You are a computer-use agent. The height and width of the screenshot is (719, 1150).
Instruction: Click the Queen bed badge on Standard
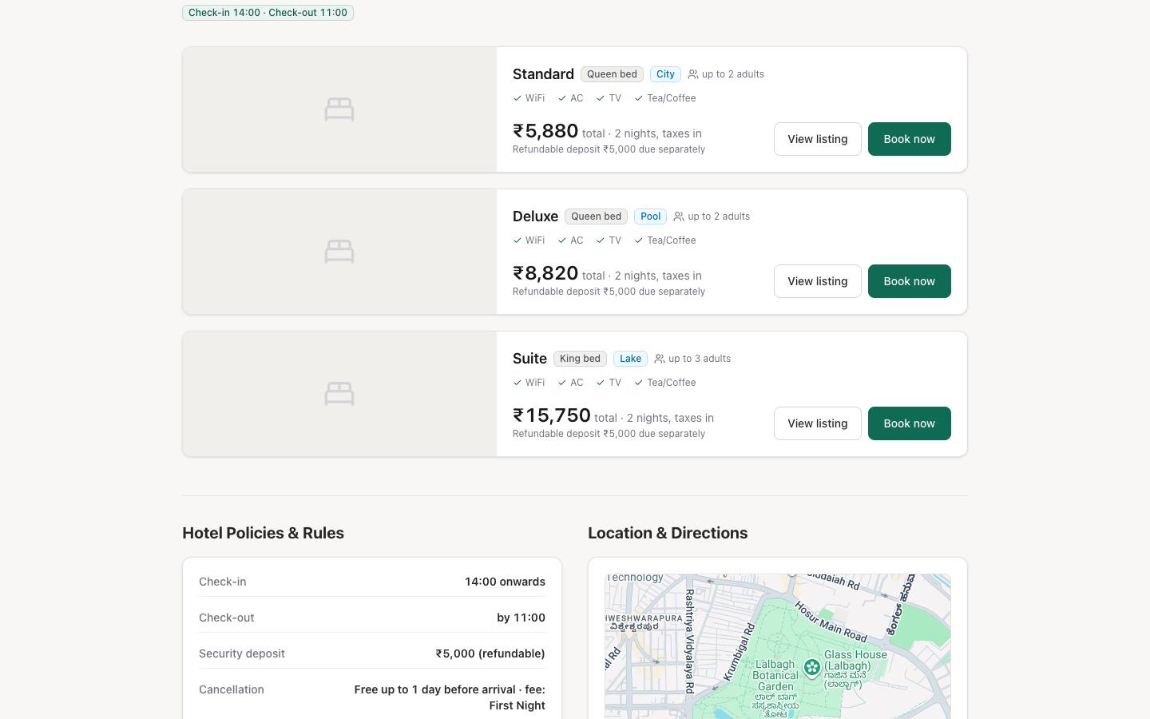pyautogui.click(x=612, y=74)
